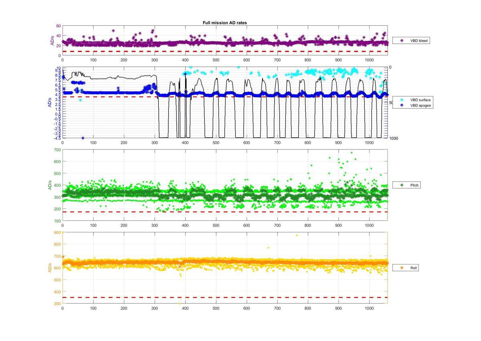Click the red dashed threshold line in the VBD bleed plot
The image size is (481, 341).
[x=224, y=51]
